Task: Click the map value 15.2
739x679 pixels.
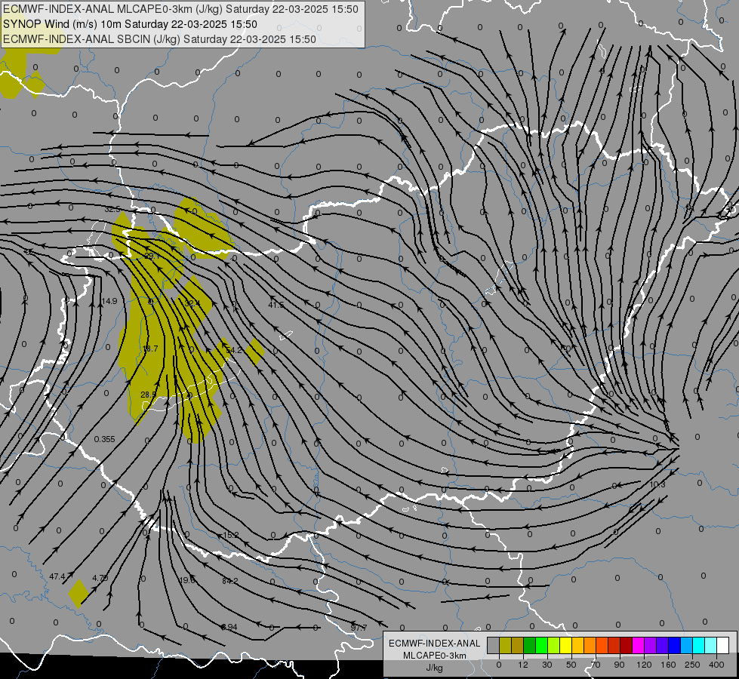Action: tap(231, 535)
